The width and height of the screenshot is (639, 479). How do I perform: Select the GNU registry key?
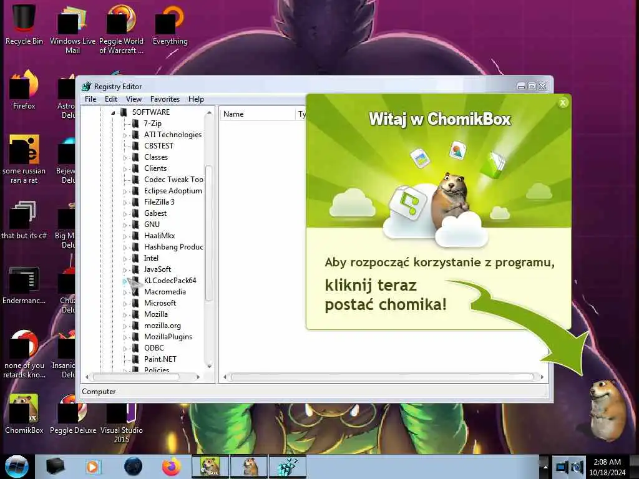152,225
